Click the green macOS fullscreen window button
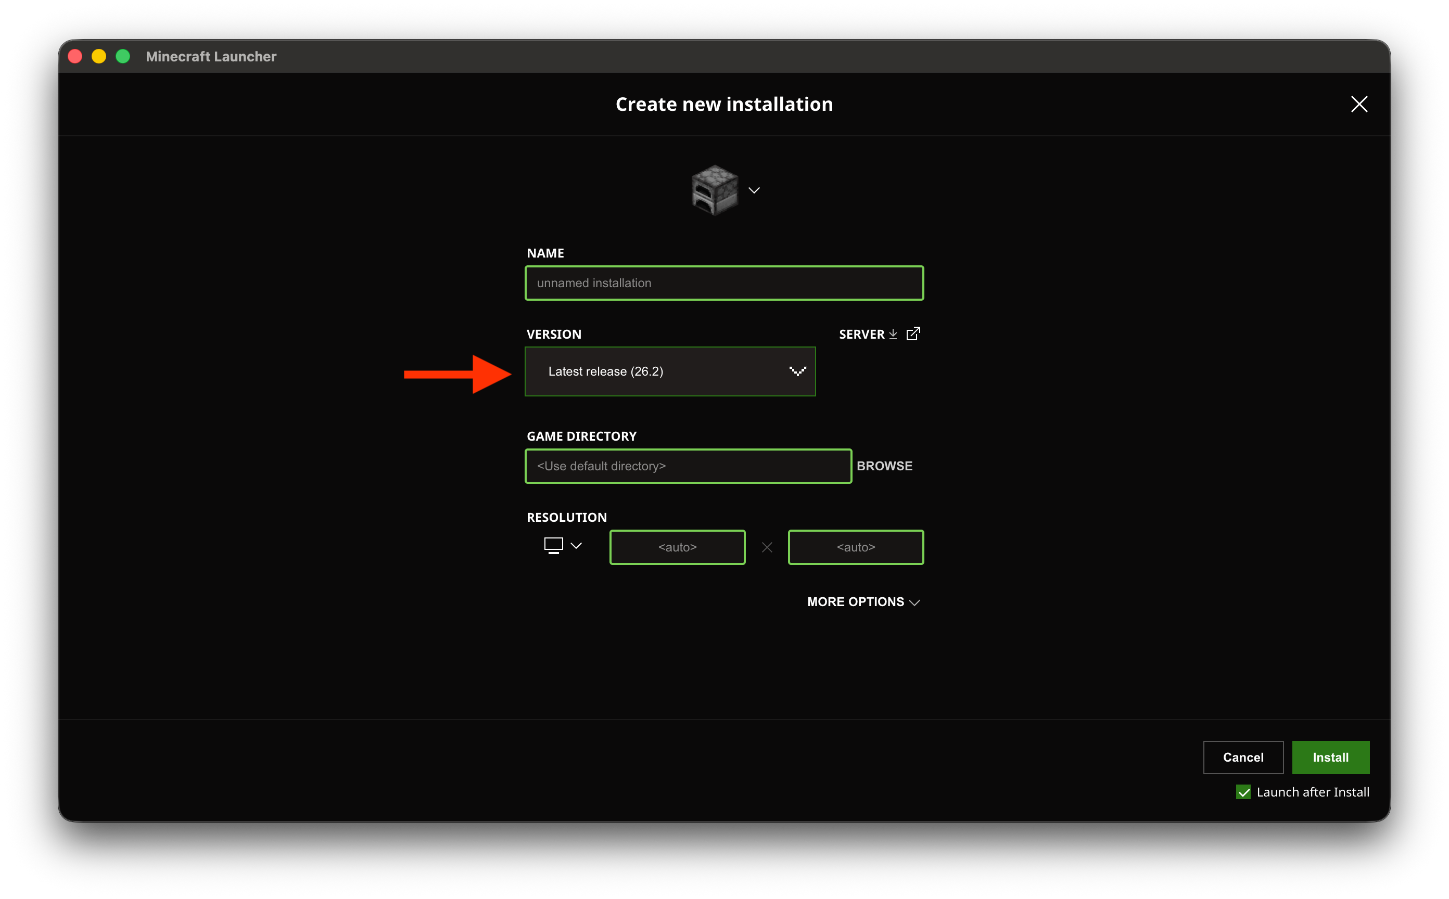 [x=123, y=57]
